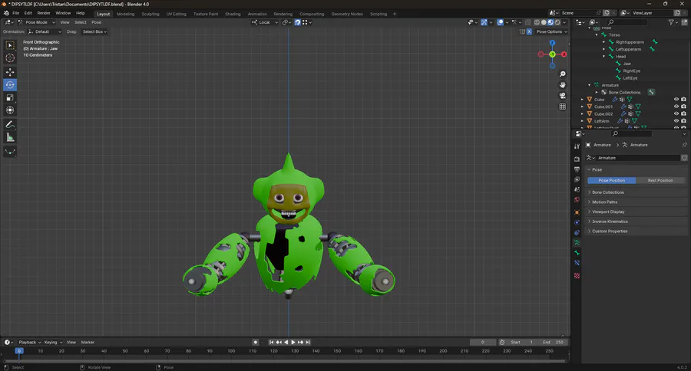Switch orthographic perspective grid icon

pos(562,107)
